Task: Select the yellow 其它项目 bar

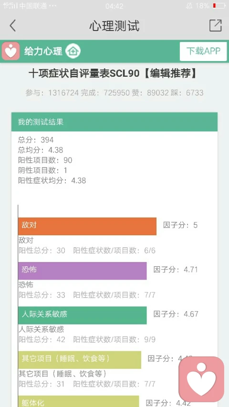Action: click(x=80, y=360)
